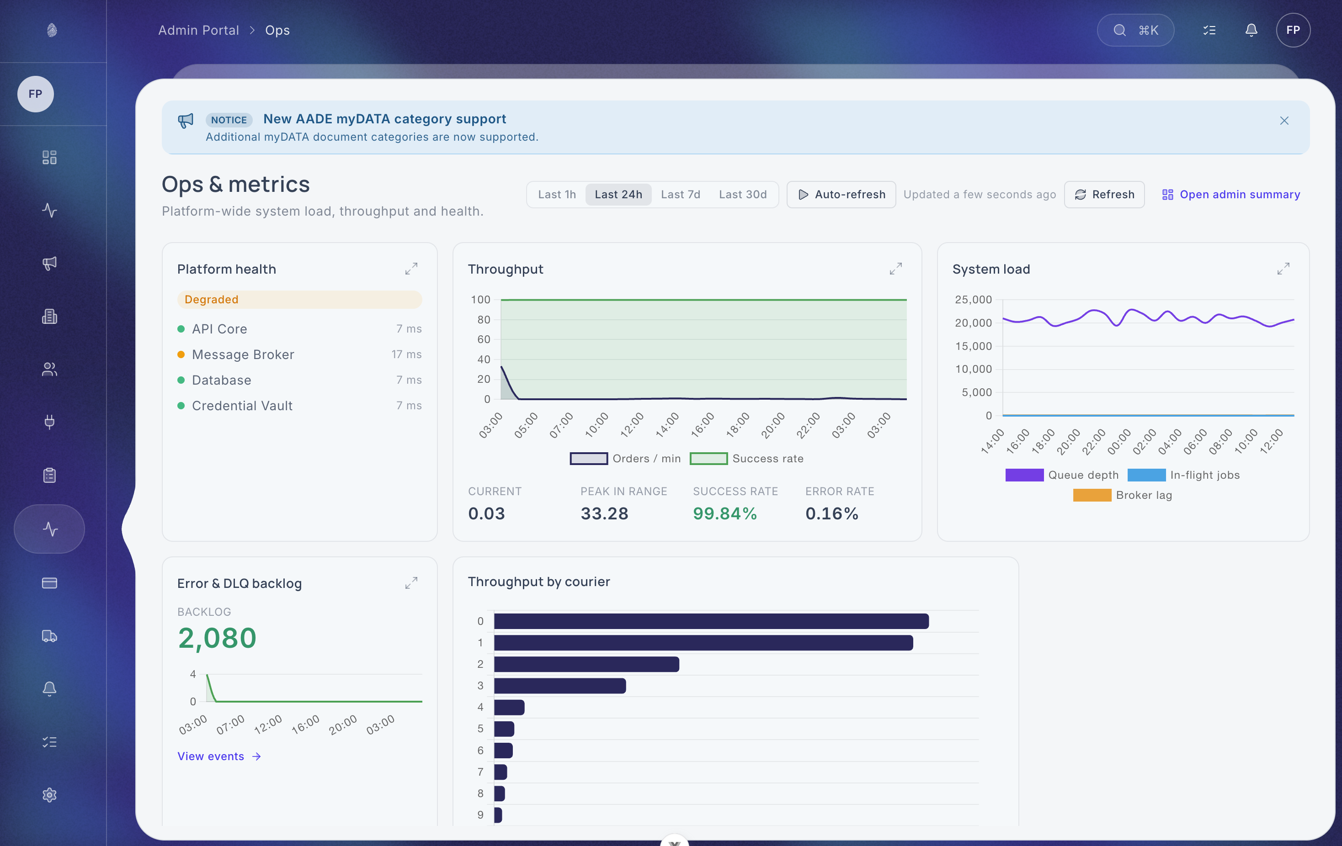Toggle Broker lag legend swatch

click(1092, 495)
